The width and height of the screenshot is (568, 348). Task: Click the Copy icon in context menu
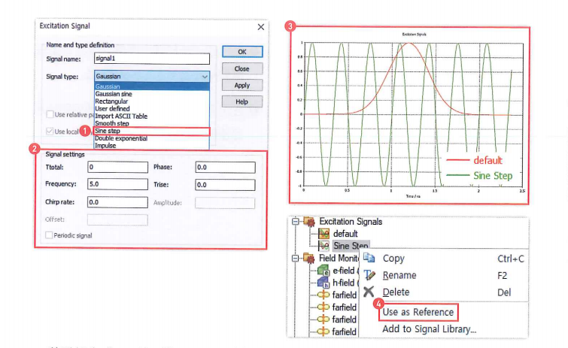click(369, 258)
